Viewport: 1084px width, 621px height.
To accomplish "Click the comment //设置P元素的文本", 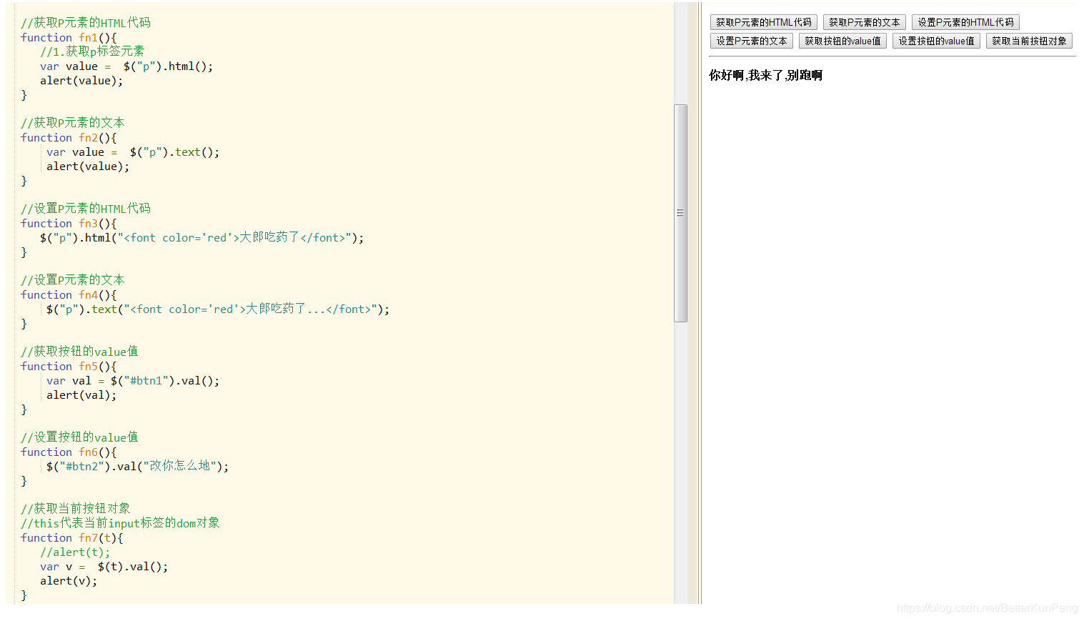I will pos(73,280).
